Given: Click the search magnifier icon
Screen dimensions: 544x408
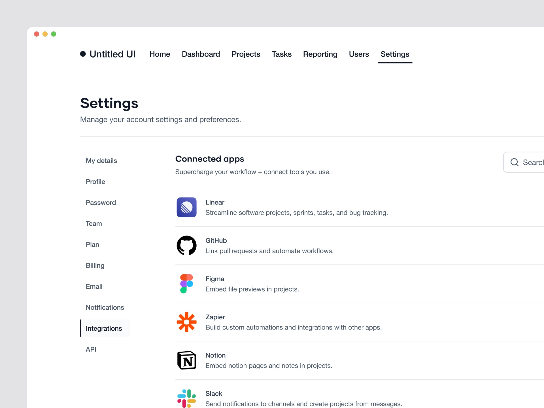Looking at the screenshot, I should tap(515, 162).
